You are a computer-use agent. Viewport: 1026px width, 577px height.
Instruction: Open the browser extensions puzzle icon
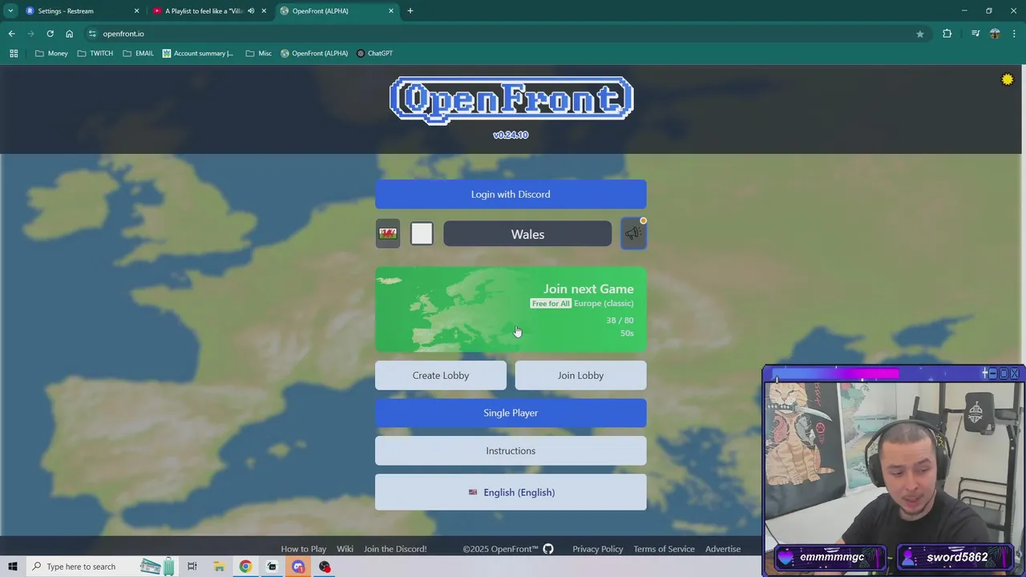947,34
